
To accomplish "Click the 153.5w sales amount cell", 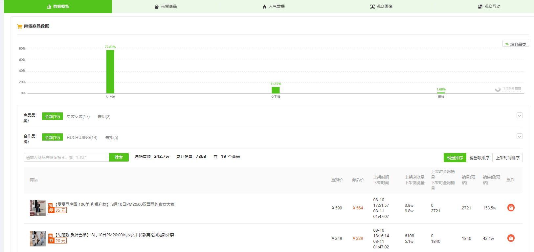I will (x=489, y=208).
